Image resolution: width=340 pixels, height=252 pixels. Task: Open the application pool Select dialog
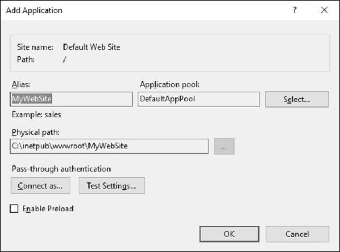(x=297, y=99)
